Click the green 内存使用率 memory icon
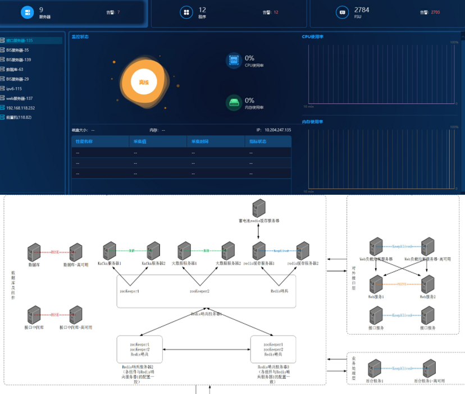Image resolution: width=465 pixels, height=394 pixels. tap(233, 103)
